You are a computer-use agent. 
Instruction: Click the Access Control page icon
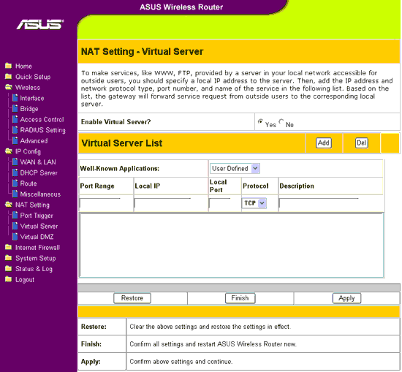pos(15,119)
